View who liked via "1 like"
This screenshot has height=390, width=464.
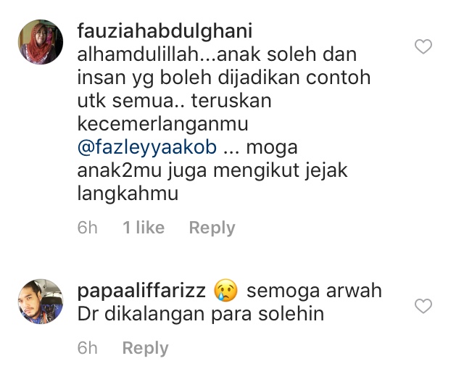point(144,228)
